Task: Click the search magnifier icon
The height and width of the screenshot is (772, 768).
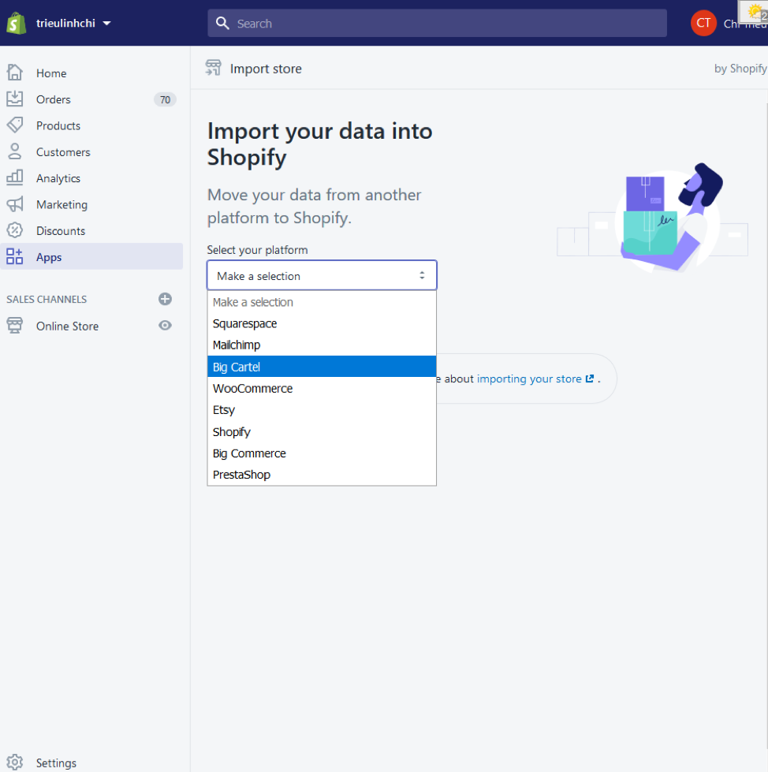Action: pyautogui.click(x=222, y=23)
